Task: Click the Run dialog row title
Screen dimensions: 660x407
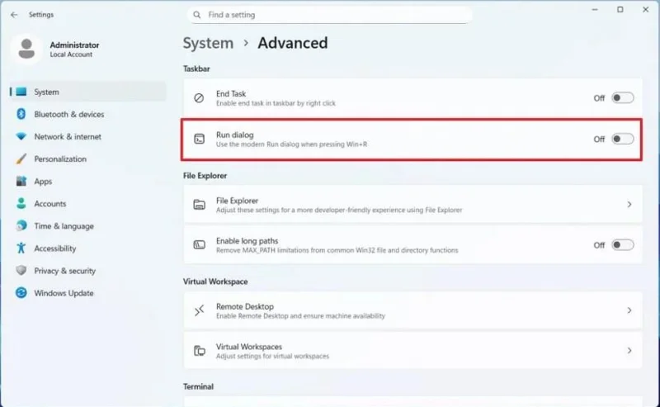Action: [235, 135]
